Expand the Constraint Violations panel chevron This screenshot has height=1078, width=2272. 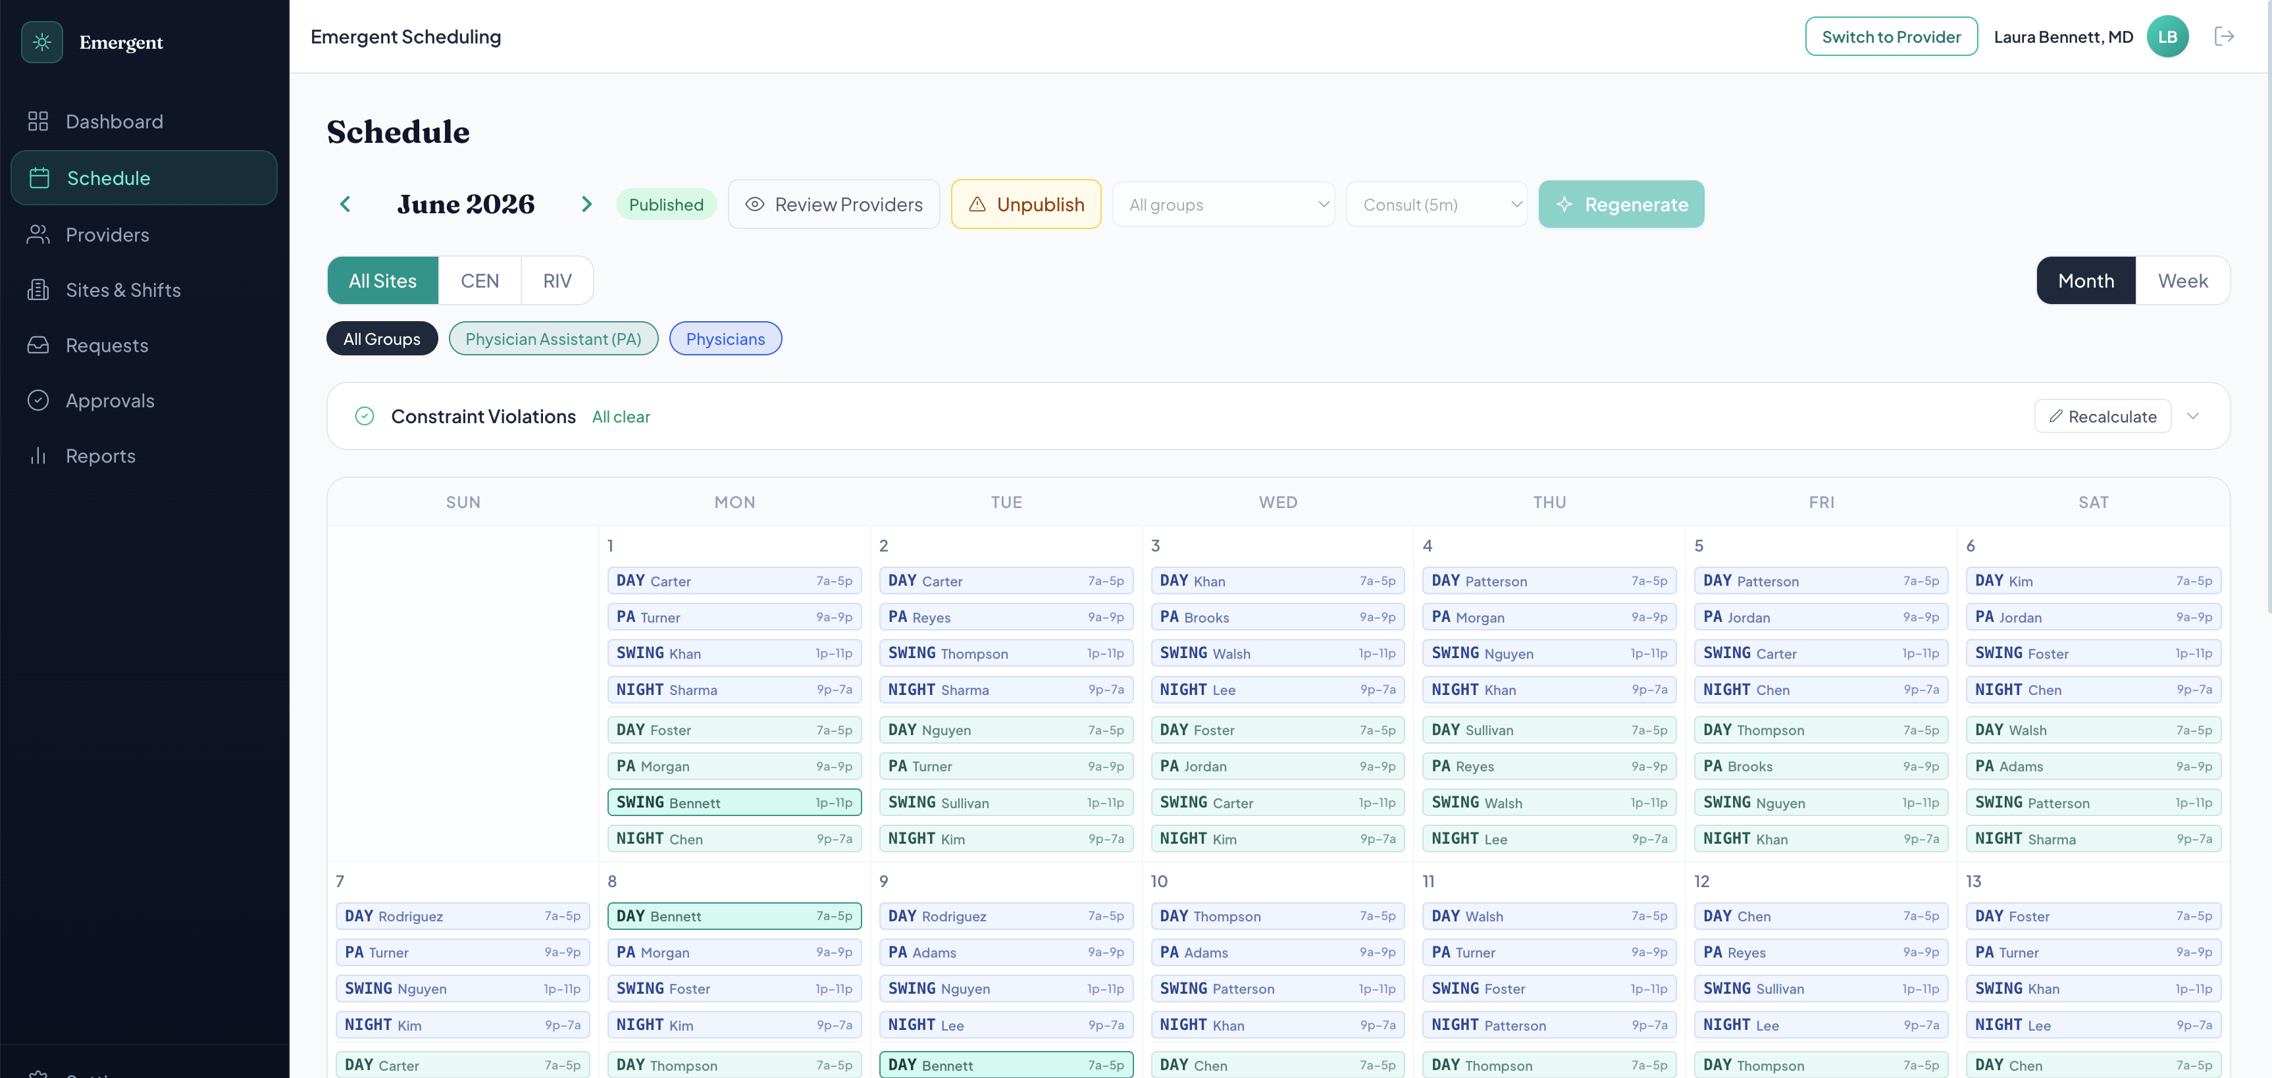2194,415
